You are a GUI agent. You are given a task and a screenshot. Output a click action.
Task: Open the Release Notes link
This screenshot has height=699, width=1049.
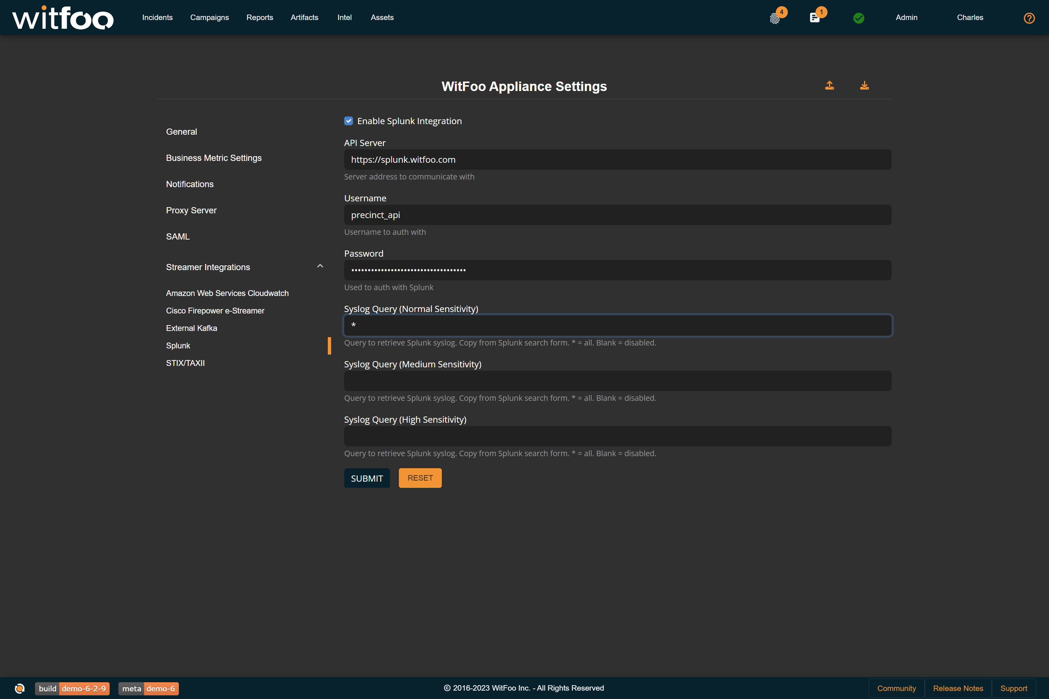point(958,688)
